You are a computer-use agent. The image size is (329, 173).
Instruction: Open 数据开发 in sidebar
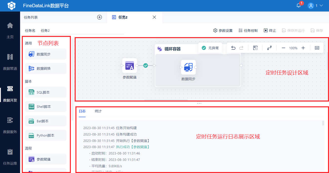click(x=10, y=94)
